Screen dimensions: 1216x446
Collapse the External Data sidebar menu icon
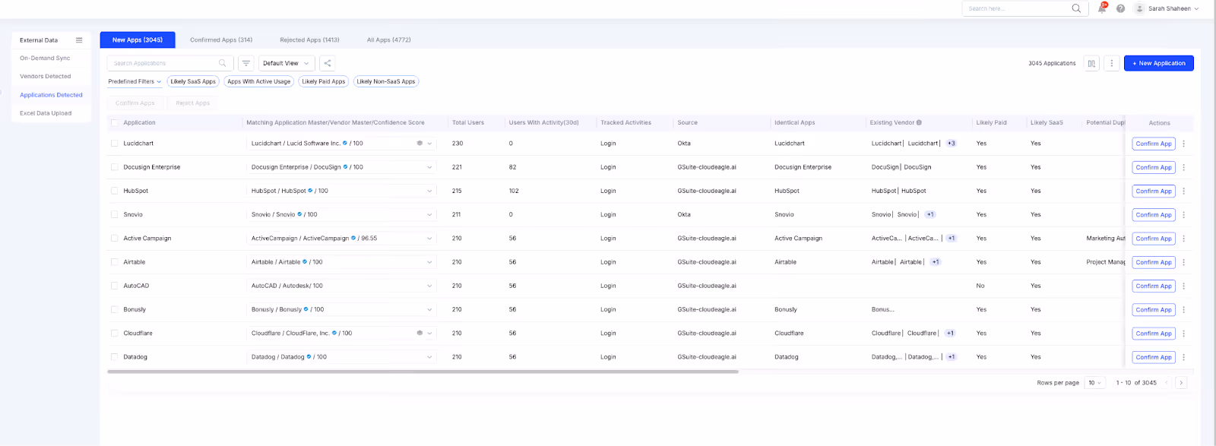(79, 40)
